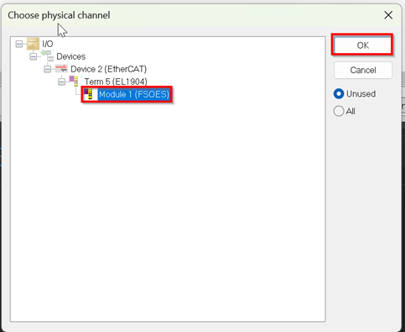Image resolution: width=405 pixels, height=332 pixels.
Task: Select the All radio button
Action: tap(339, 111)
